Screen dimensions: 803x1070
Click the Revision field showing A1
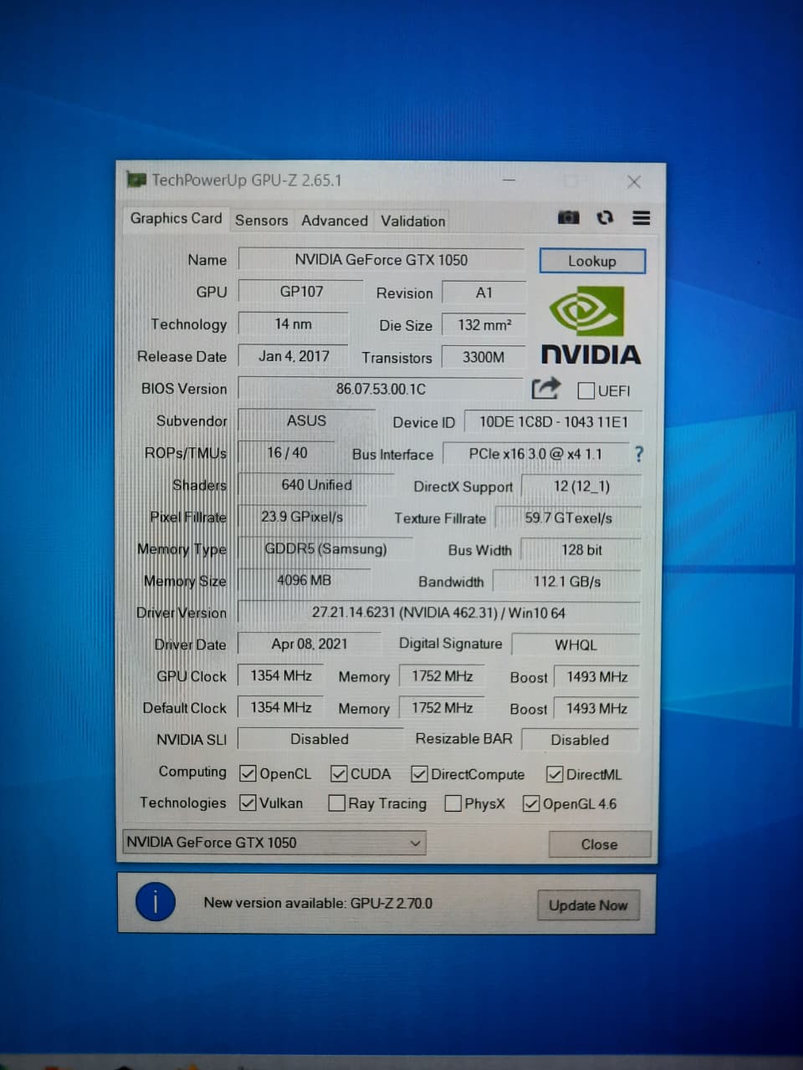tap(484, 293)
